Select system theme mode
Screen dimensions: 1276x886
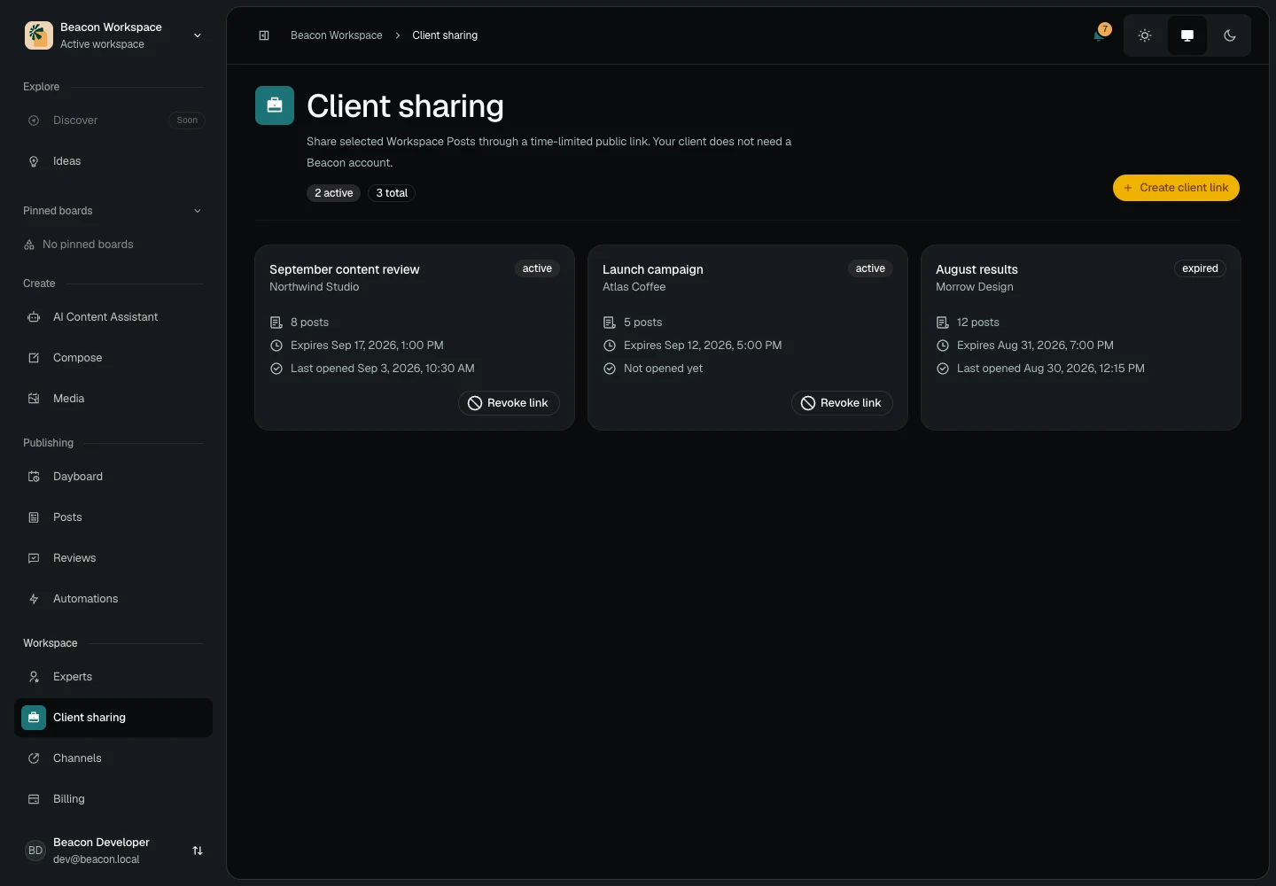1187,35
